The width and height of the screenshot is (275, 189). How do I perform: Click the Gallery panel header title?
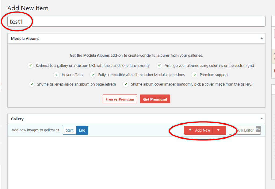click(17, 119)
